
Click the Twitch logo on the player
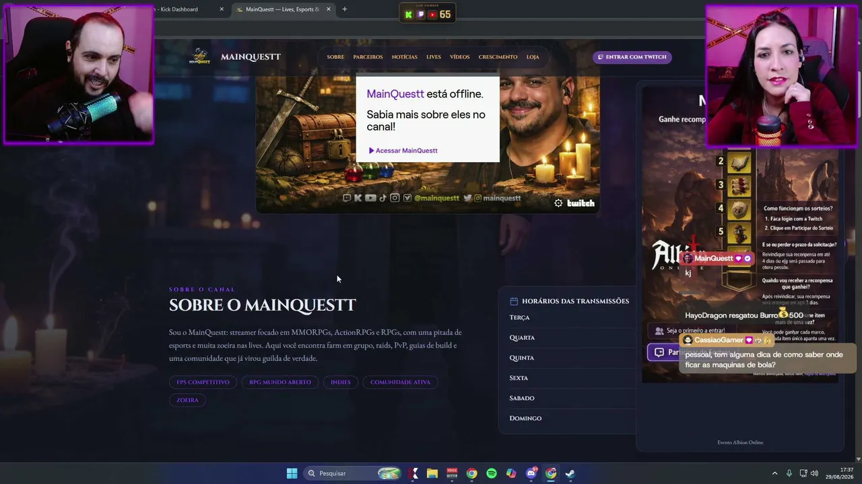tap(581, 203)
